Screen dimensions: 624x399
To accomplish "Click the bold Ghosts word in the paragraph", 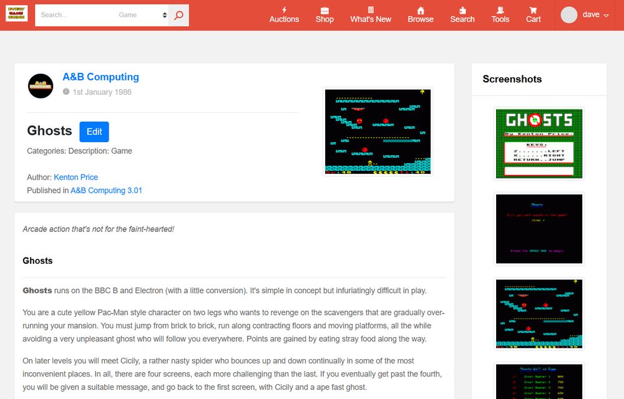I will tap(37, 291).
